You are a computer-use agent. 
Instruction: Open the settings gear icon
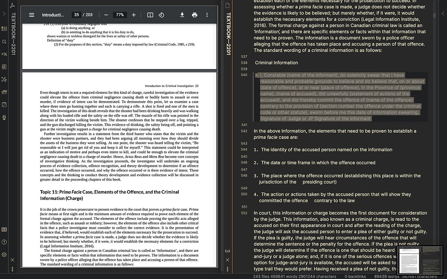(x=4, y=254)
